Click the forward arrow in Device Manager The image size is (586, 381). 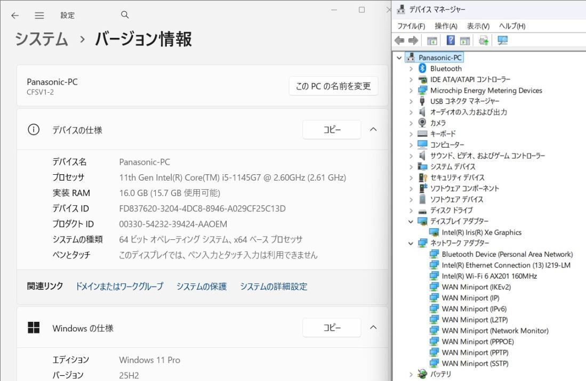[x=413, y=40]
